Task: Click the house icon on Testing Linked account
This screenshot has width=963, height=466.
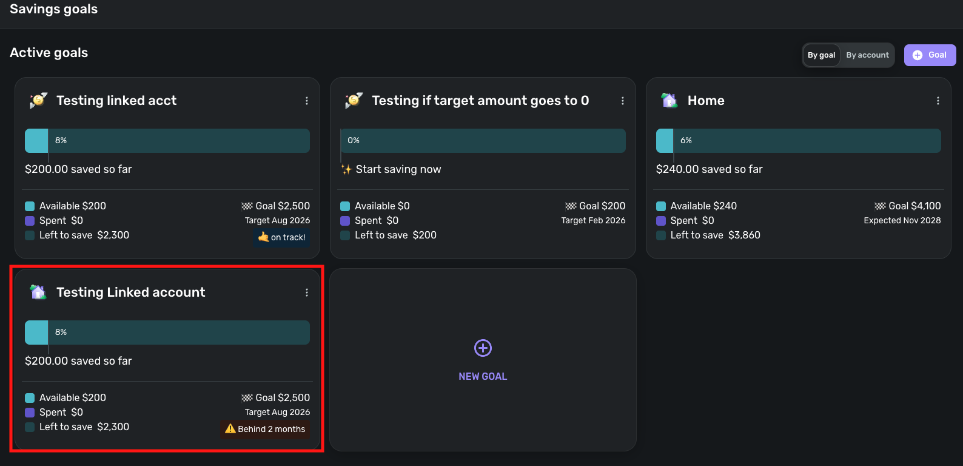Action: pyautogui.click(x=38, y=292)
